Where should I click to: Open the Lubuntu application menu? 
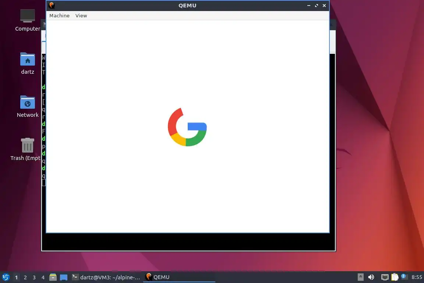point(6,277)
